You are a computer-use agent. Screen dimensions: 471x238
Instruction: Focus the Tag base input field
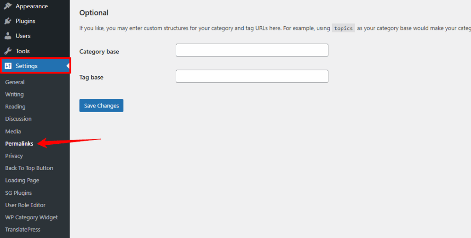pyautogui.click(x=252, y=76)
